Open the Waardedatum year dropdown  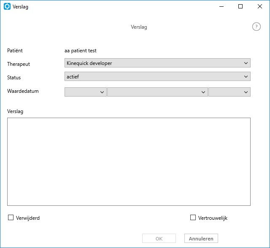click(x=229, y=92)
